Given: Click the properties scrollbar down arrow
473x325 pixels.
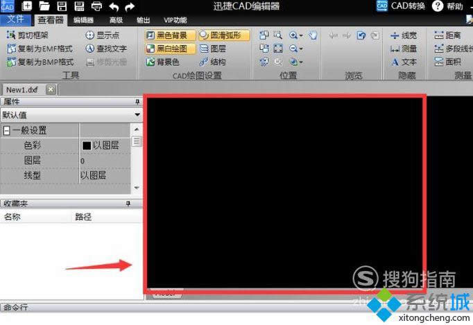Looking at the screenshot, I should click(x=137, y=188).
